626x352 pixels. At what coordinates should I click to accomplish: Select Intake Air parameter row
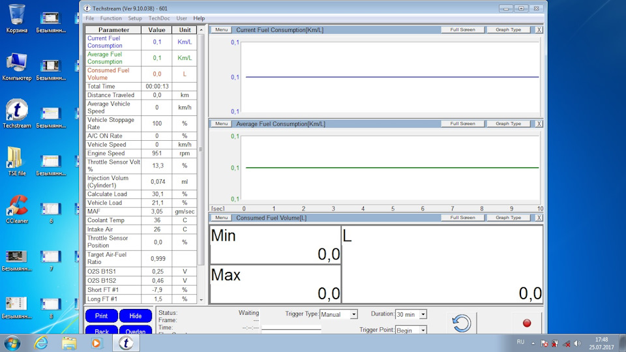click(141, 229)
